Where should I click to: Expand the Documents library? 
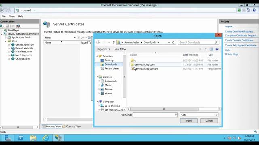point(99,81)
